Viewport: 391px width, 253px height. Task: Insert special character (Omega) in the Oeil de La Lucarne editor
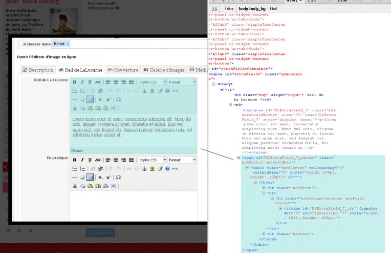pos(118,99)
